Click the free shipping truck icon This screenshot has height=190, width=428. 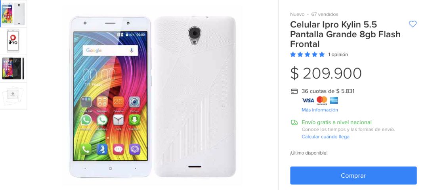click(x=294, y=123)
